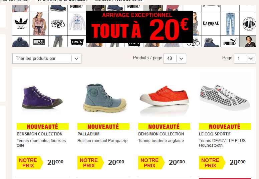The width and height of the screenshot is (259, 179).
Task: Expand the Produits / page 48 dropdown
Action: [x=175, y=59]
